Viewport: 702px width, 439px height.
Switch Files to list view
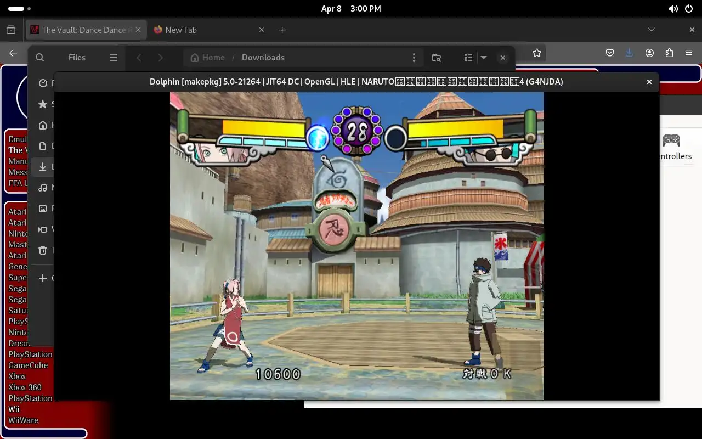(x=468, y=57)
